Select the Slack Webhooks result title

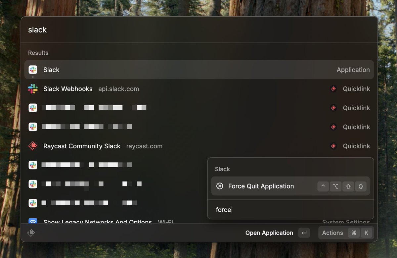[68, 89]
